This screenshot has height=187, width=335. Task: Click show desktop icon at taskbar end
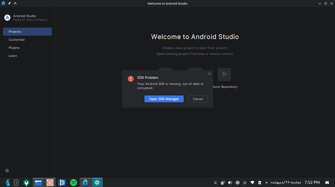pyautogui.click(x=327, y=183)
